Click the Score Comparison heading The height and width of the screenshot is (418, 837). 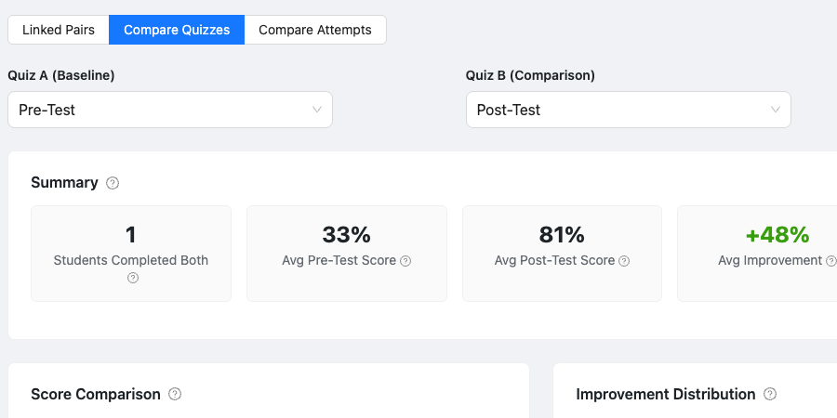pyautogui.click(x=96, y=394)
